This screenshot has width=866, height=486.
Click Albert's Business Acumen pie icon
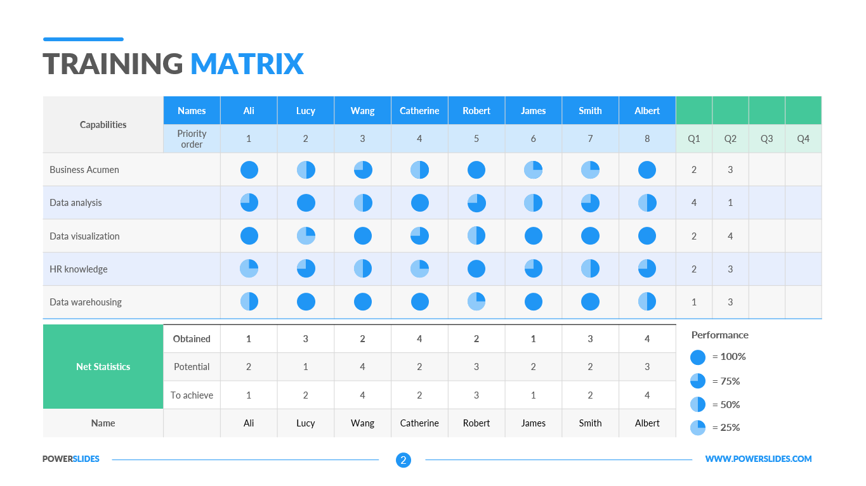647,170
